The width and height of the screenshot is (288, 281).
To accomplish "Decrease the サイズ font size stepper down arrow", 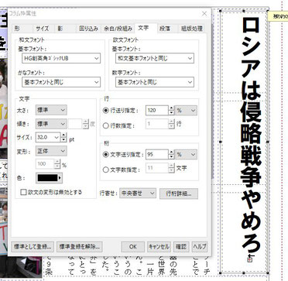I will (x=63, y=139).
